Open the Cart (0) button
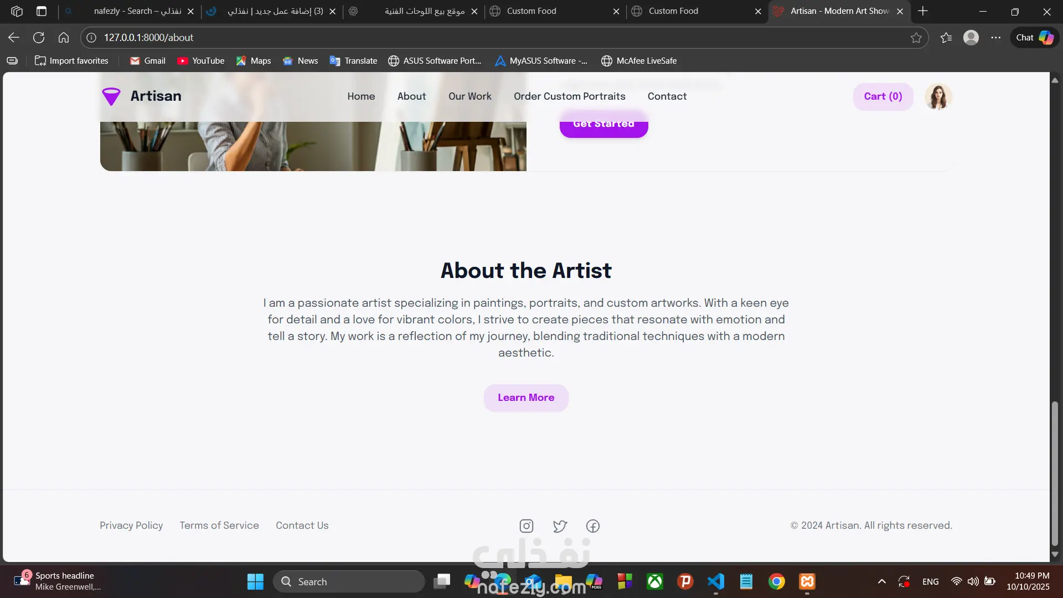 click(883, 96)
